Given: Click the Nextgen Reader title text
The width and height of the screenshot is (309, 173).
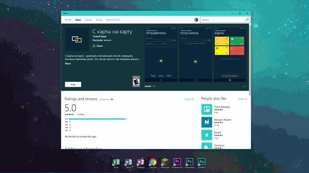Looking at the screenshot, I should [222, 120].
